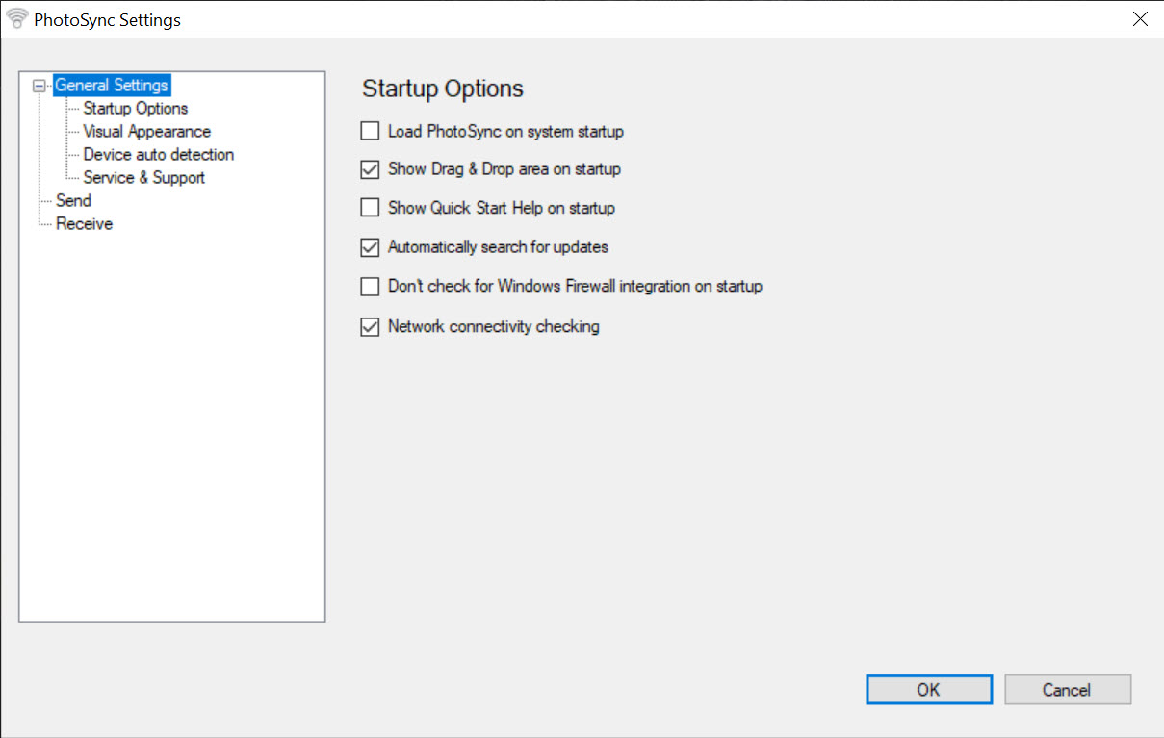Tick Don't check for Windows Firewall integration
This screenshot has height=738, width=1164.
[370, 287]
